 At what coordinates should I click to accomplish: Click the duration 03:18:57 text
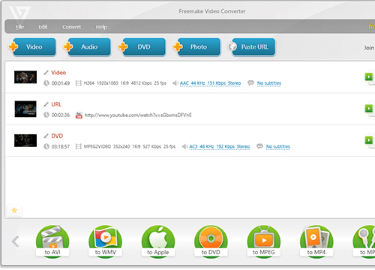61,147
